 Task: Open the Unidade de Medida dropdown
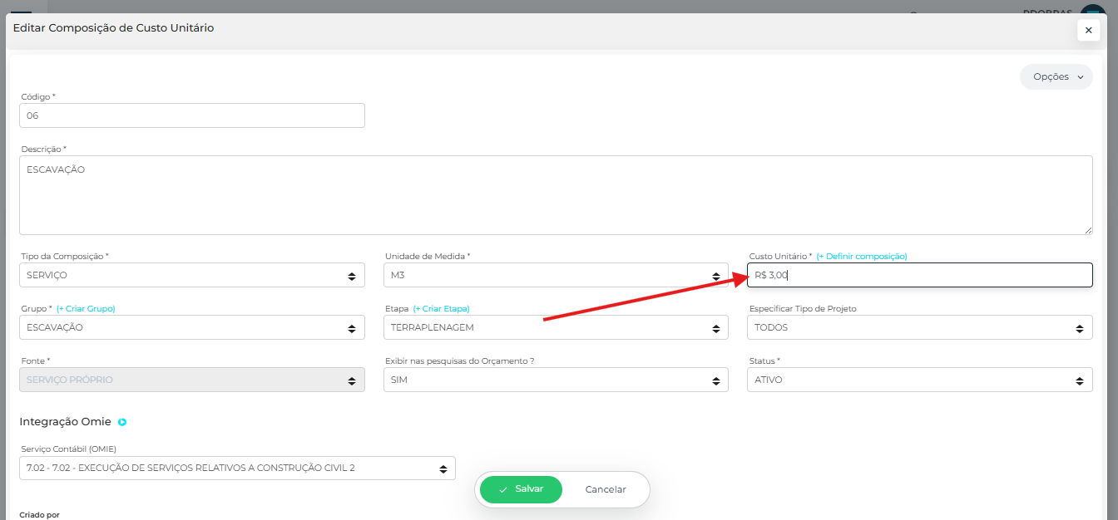click(555, 275)
